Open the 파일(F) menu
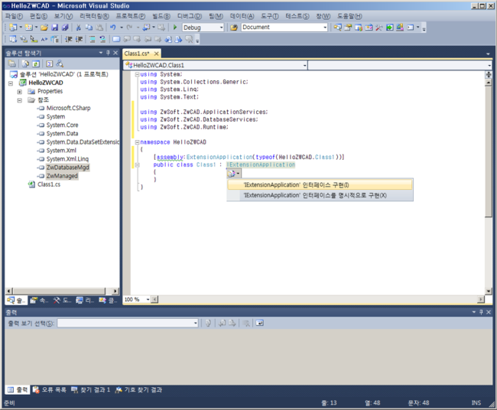 [x=14, y=16]
